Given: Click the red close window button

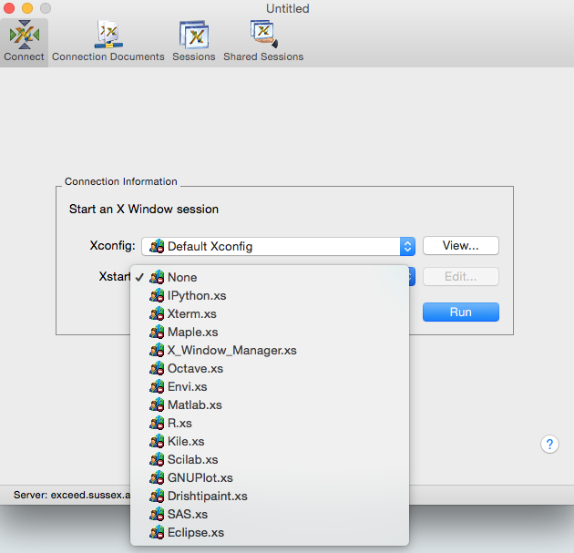Looking at the screenshot, I should coord(9,8).
